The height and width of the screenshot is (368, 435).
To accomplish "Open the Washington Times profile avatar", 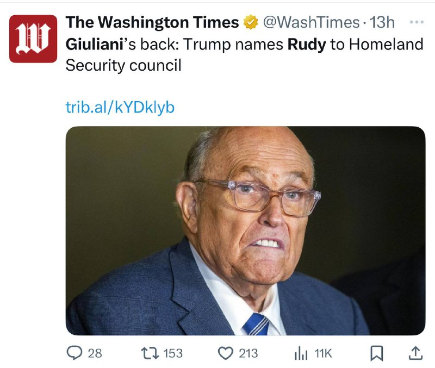I will tap(33, 39).
